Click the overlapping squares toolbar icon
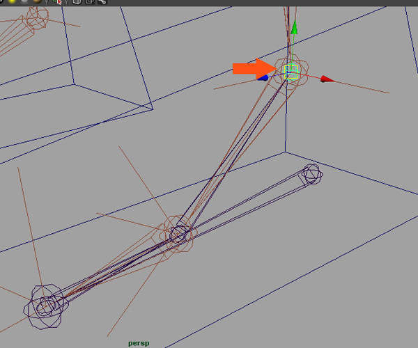This screenshot has height=348, width=418. click(90, 2)
